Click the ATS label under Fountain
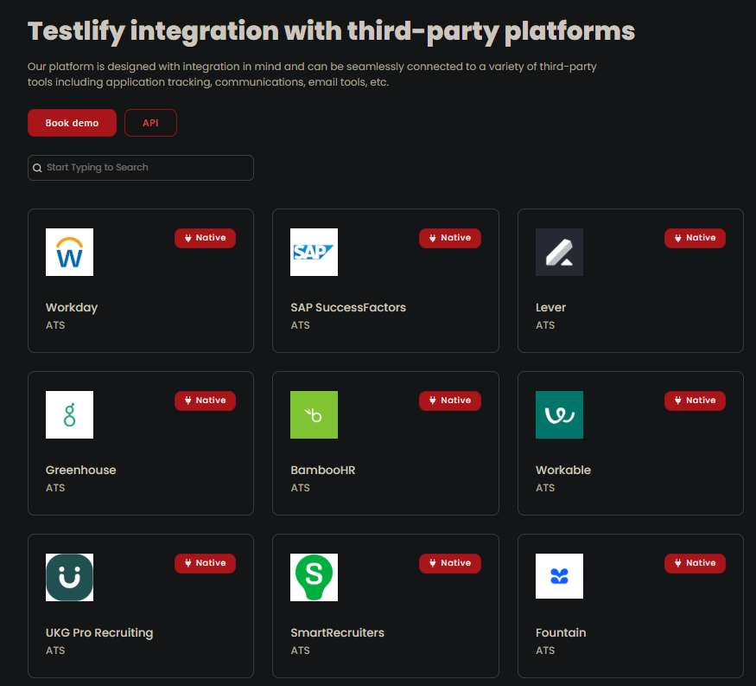 click(545, 651)
